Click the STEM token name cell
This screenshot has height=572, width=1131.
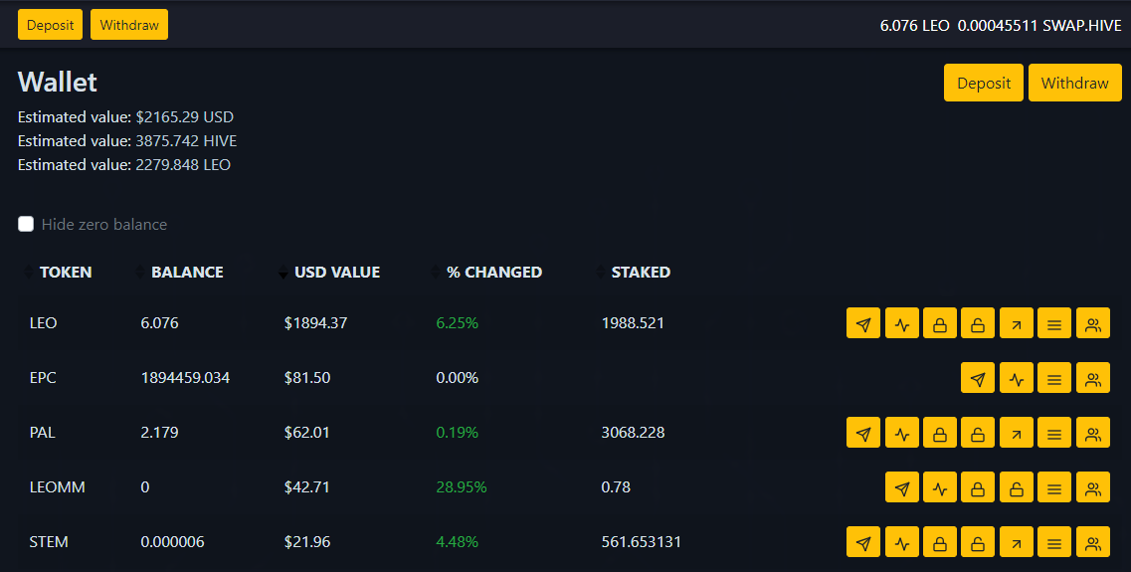[49, 542]
